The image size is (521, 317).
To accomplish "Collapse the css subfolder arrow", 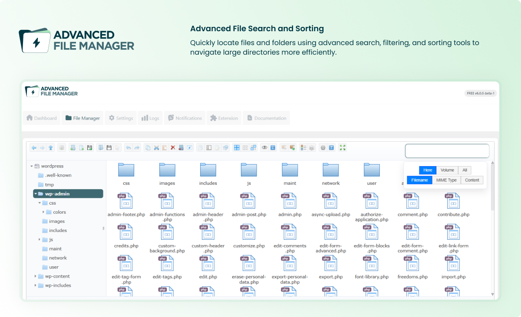I will tap(40, 203).
